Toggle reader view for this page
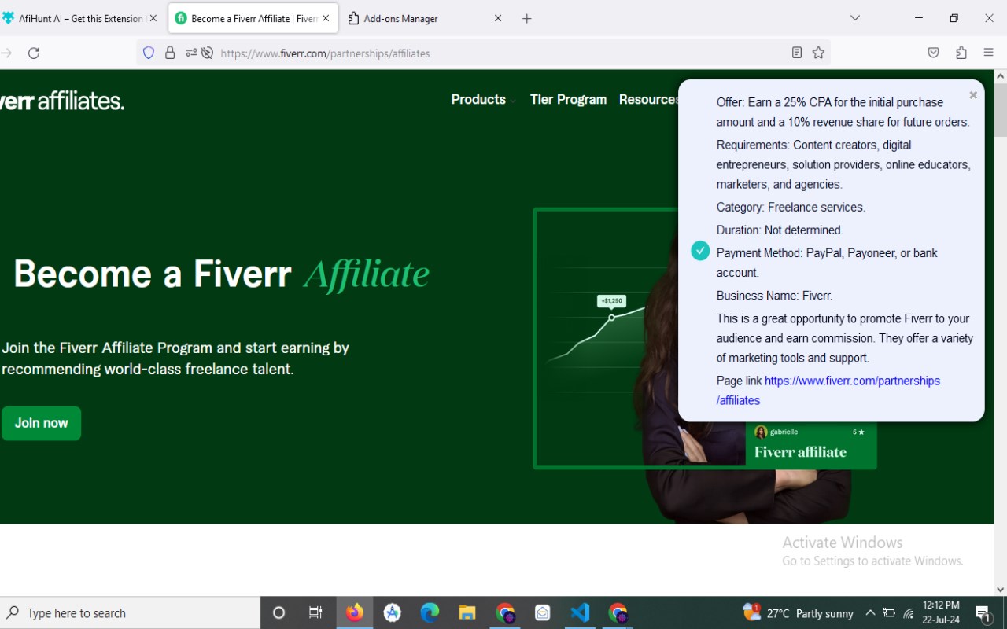The width and height of the screenshot is (1007, 629). click(797, 53)
